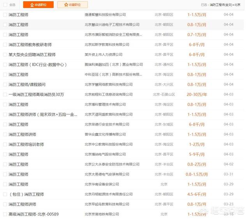Click the 收藏职位 star button

pos(72,5)
